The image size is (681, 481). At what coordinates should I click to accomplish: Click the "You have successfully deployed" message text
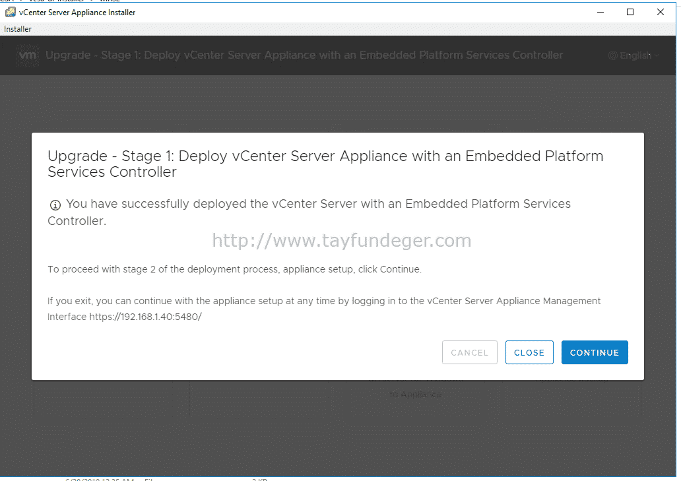click(x=309, y=212)
